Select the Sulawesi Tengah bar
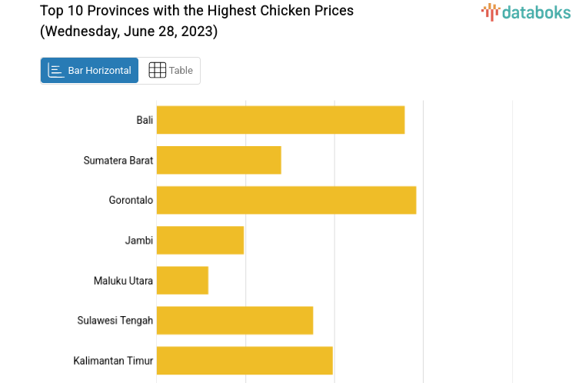Image resolution: width=579 pixels, height=383 pixels. point(235,320)
